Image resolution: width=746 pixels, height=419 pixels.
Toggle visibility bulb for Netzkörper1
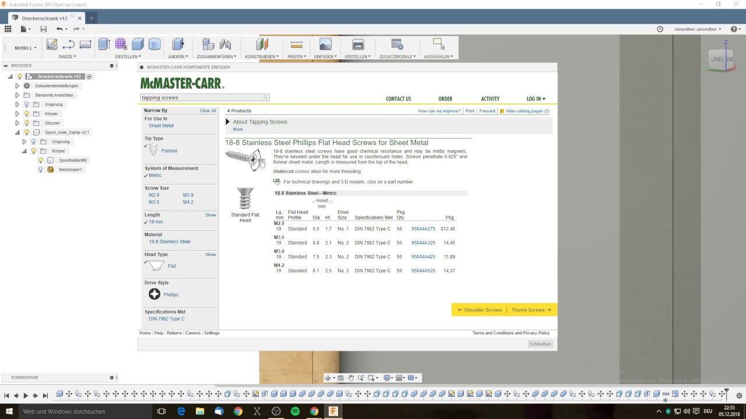(x=40, y=169)
